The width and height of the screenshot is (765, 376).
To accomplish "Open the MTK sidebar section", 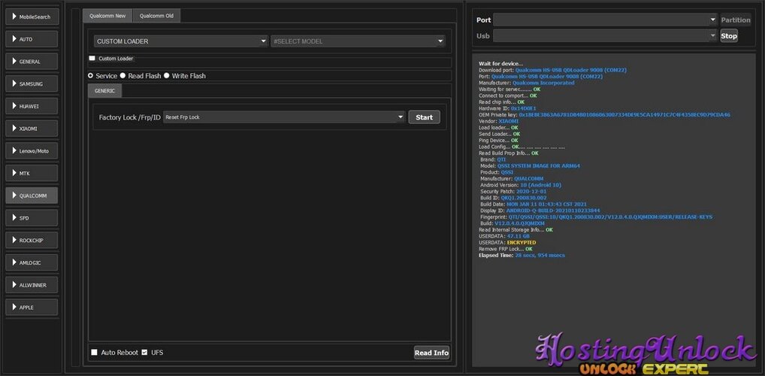I will tap(32, 173).
